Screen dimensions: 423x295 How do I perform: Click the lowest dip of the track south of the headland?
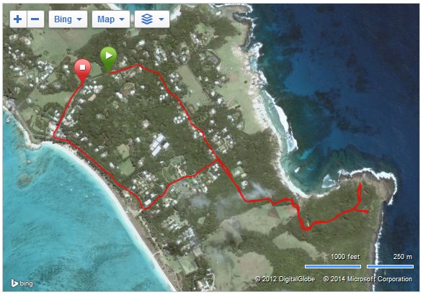[307, 229]
